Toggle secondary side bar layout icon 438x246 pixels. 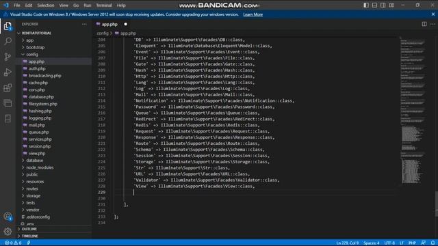pyautogui.click(x=383, y=5)
